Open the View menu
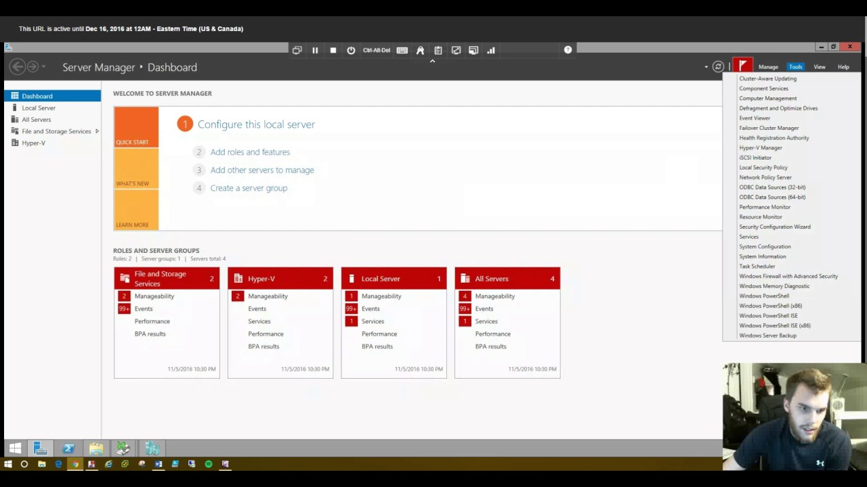This screenshot has height=487, width=867. pyautogui.click(x=820, y=67)
